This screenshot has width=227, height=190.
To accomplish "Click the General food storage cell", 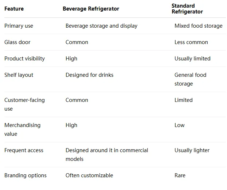I will pyautogui.click(x=190, y=79).
